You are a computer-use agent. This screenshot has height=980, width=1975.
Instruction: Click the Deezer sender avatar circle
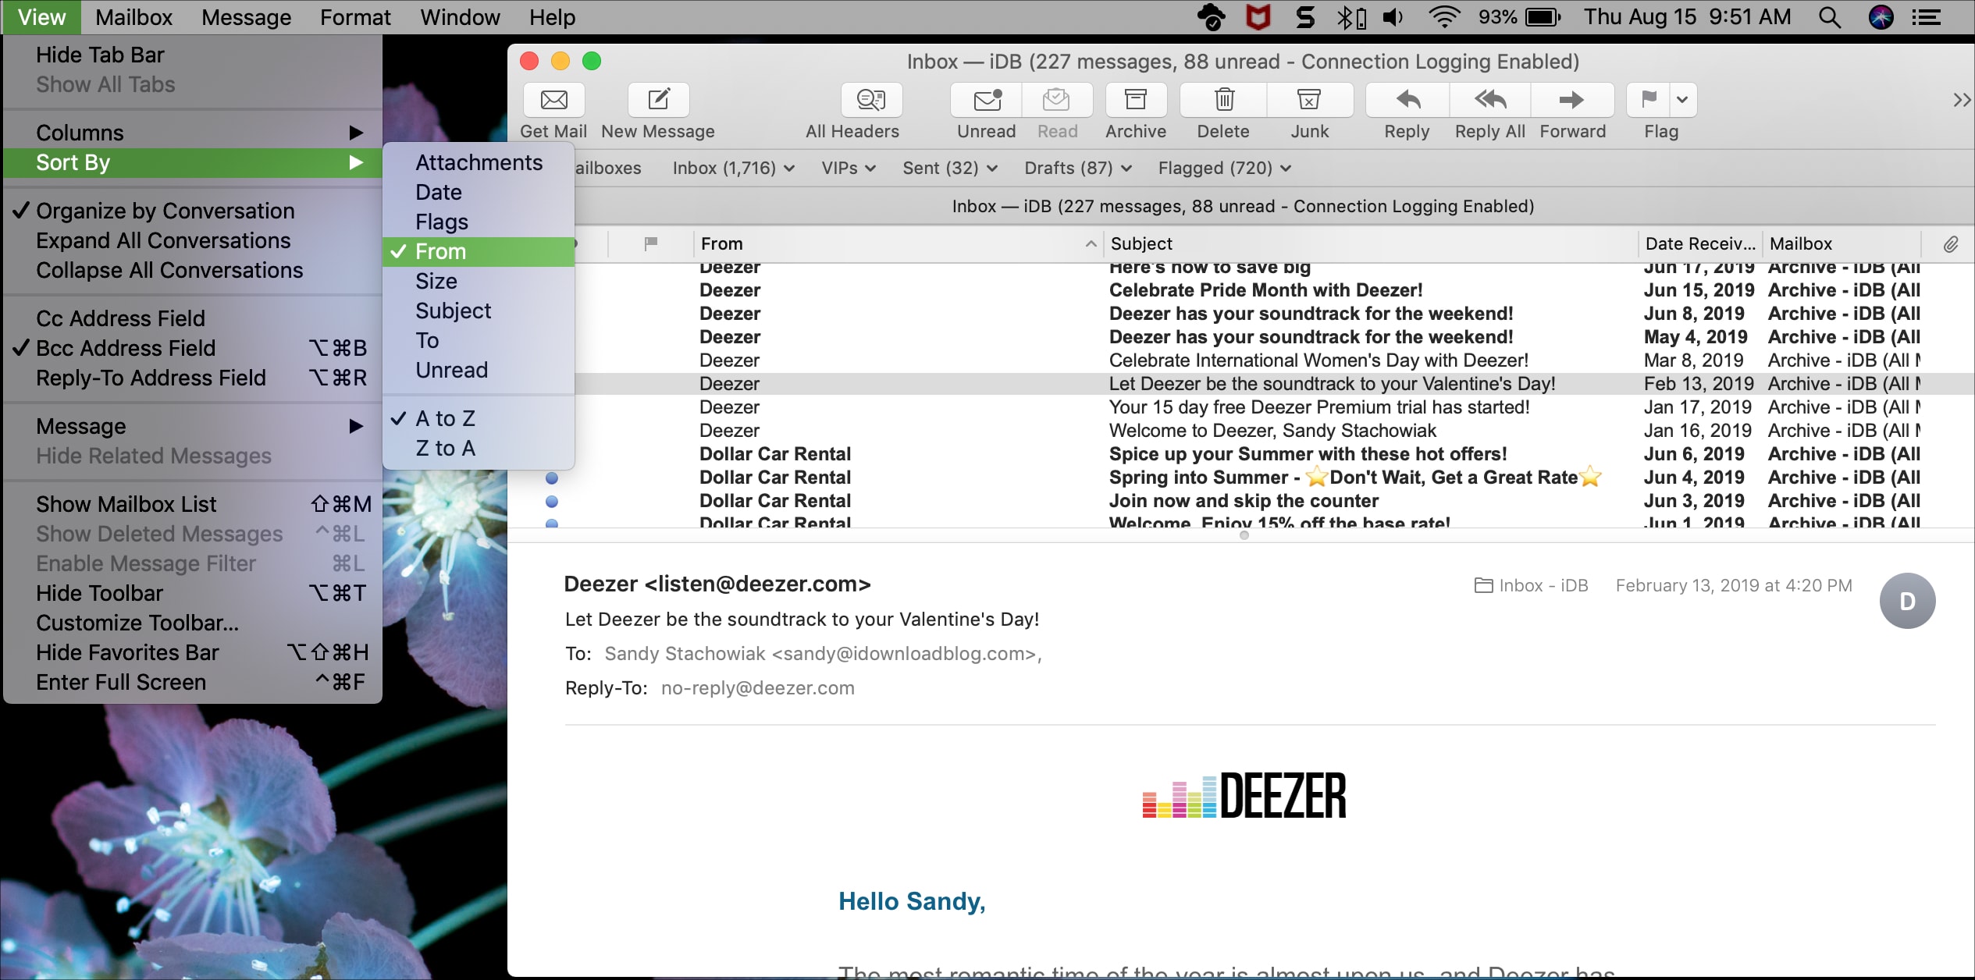point(1907,601)
